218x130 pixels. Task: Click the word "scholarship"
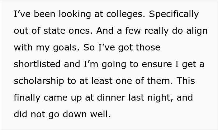39,81
